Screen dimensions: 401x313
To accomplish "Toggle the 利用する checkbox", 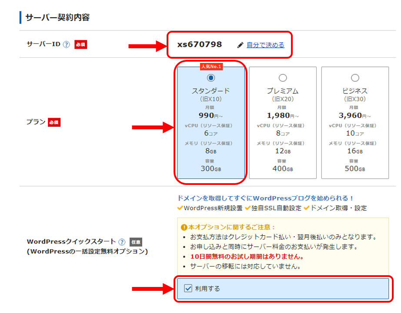I will (188, 288).
